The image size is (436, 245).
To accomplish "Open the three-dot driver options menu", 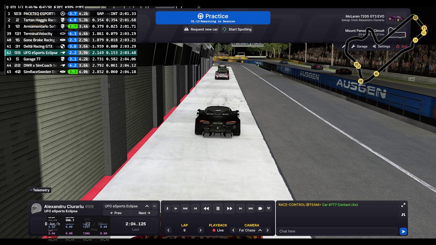I will [x=154, y=206].
